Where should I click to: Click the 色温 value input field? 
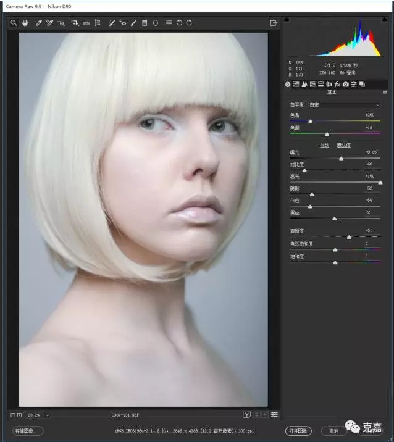[369, 115]
